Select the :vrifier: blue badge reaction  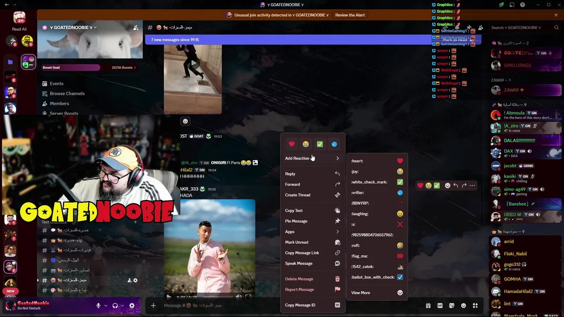click(377, 193)
